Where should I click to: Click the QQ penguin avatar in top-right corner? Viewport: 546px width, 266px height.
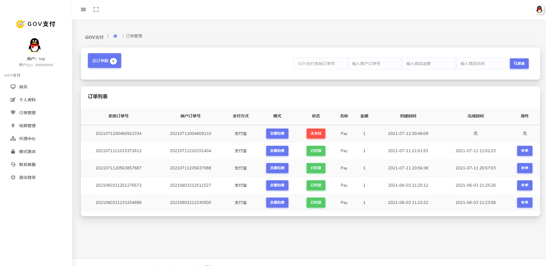539,9
